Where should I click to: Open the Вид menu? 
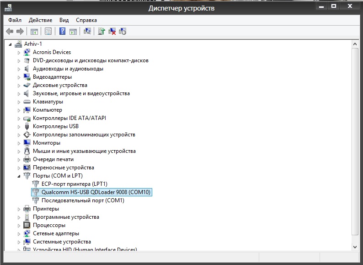coord(64,20)
